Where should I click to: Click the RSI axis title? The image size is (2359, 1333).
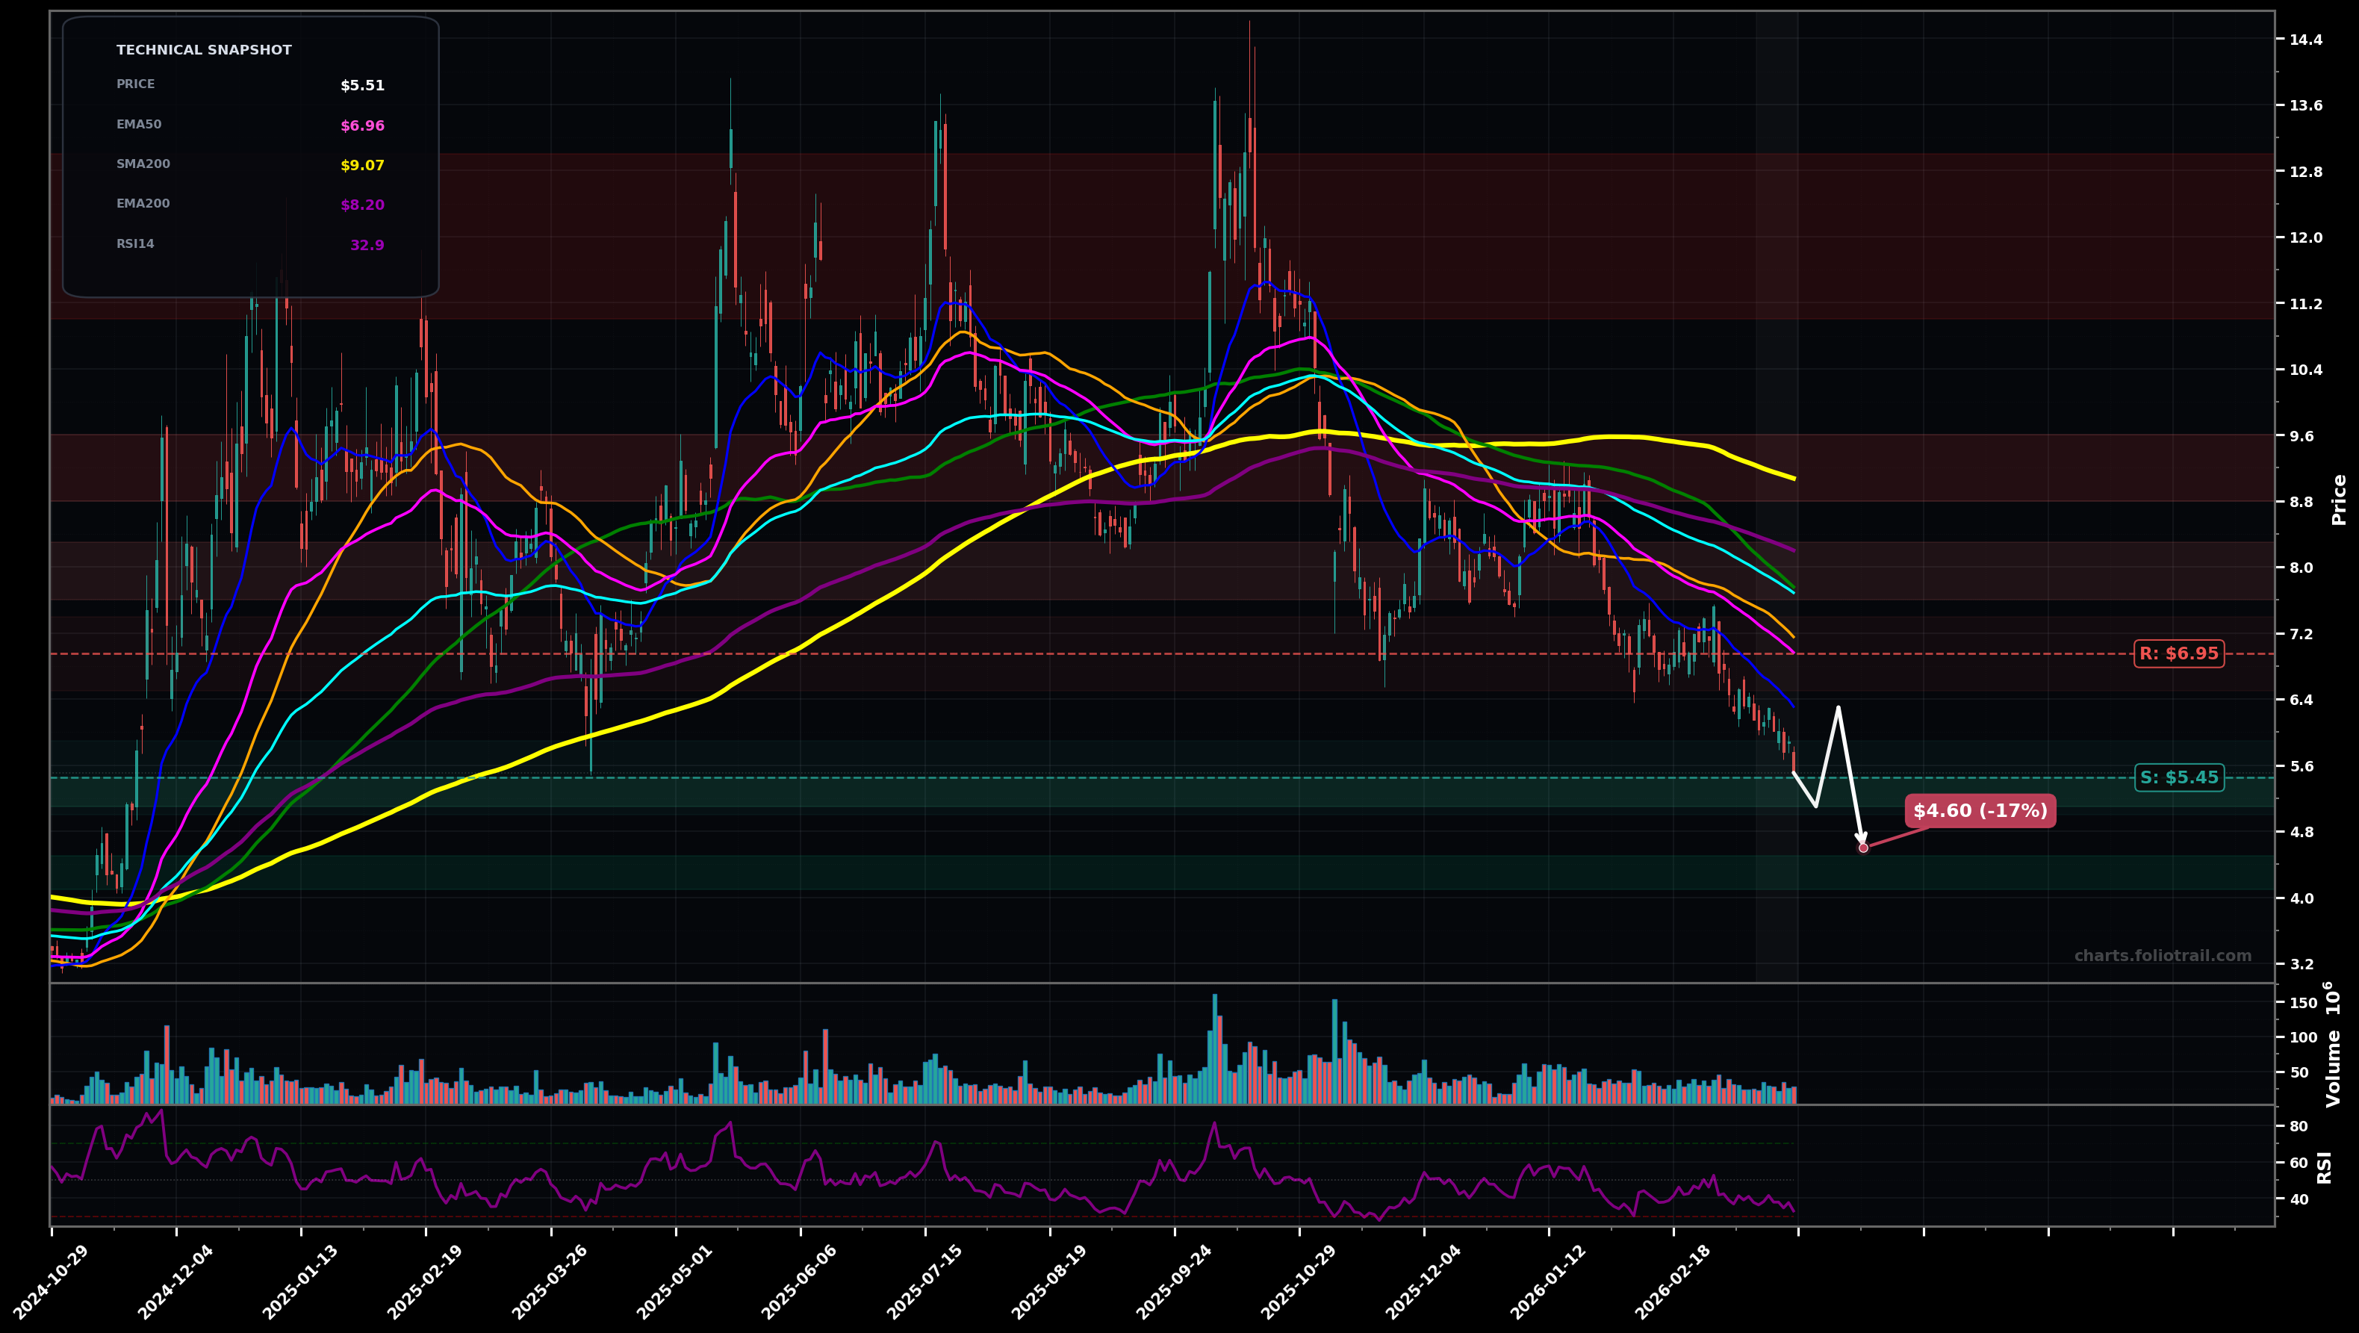[2325, 1167]
